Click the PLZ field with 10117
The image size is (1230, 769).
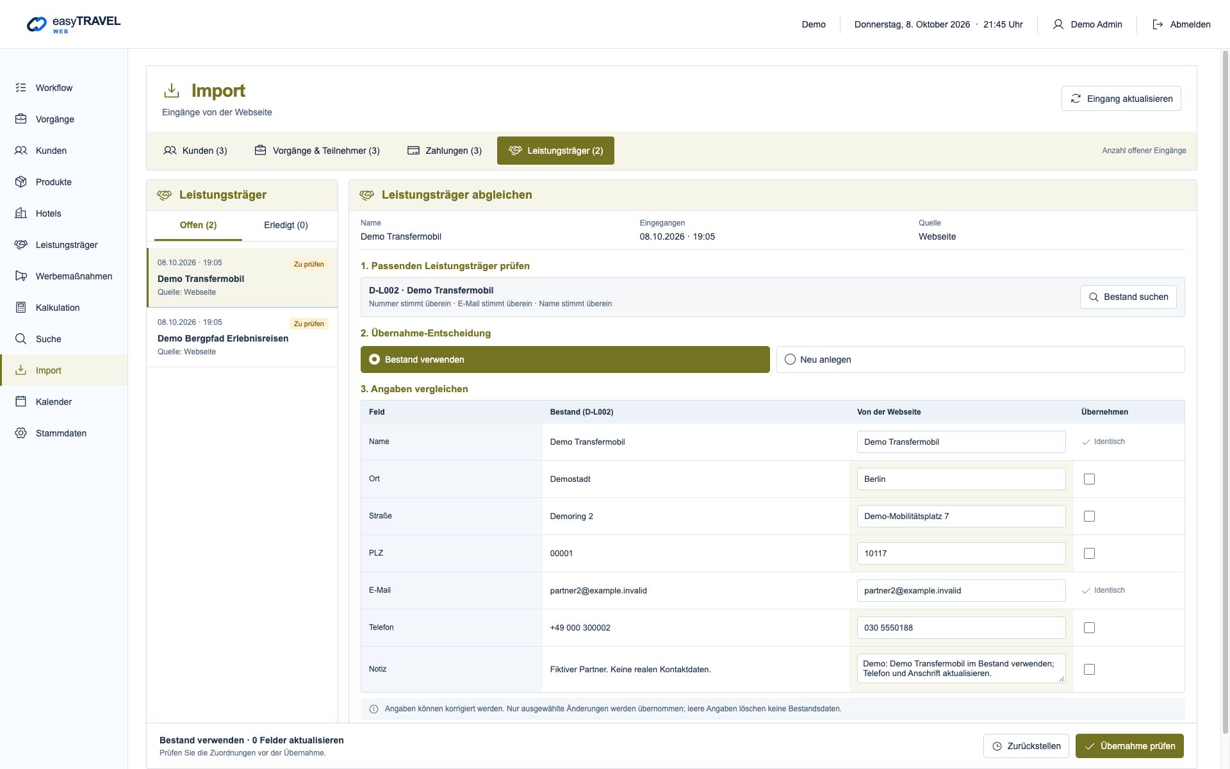pos(961,554)
